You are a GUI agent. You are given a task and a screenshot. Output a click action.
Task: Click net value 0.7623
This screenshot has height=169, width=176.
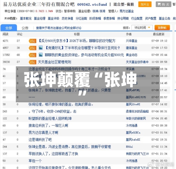tap(40, 11)
